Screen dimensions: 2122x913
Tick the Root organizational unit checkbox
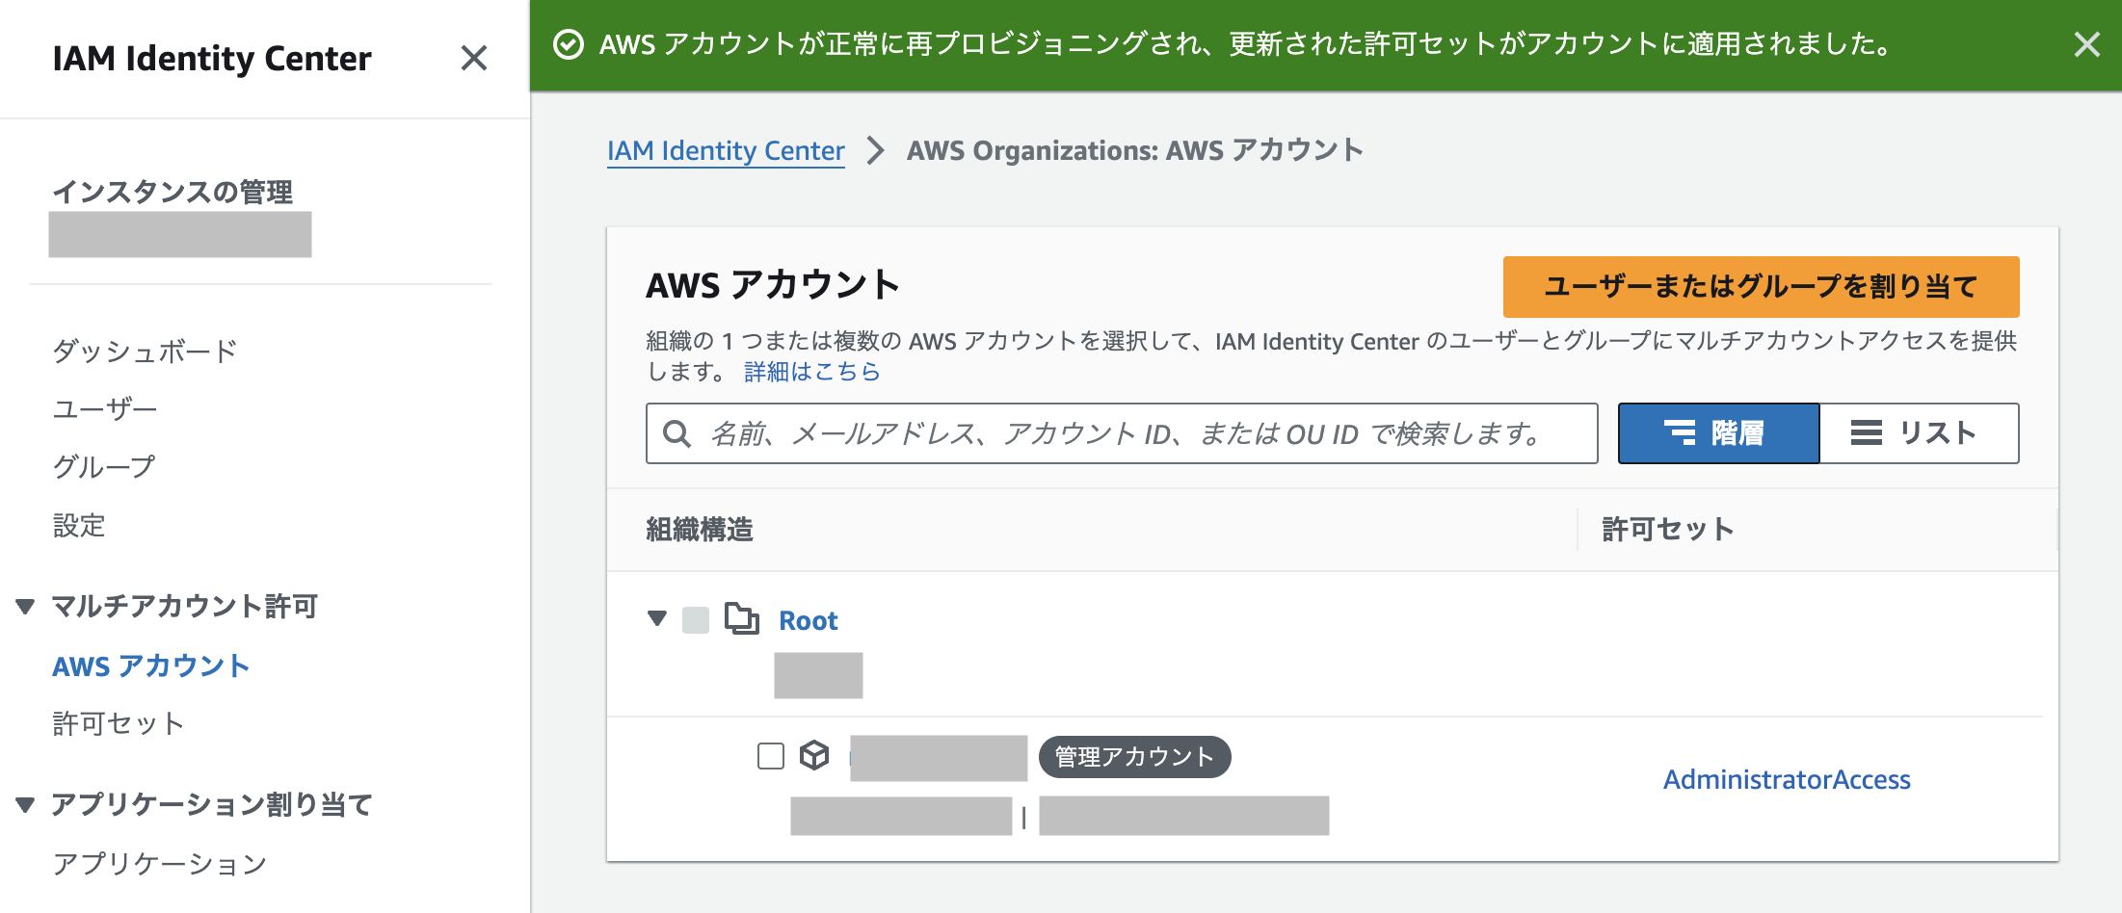pyautogui.click(x=696, y=620)
